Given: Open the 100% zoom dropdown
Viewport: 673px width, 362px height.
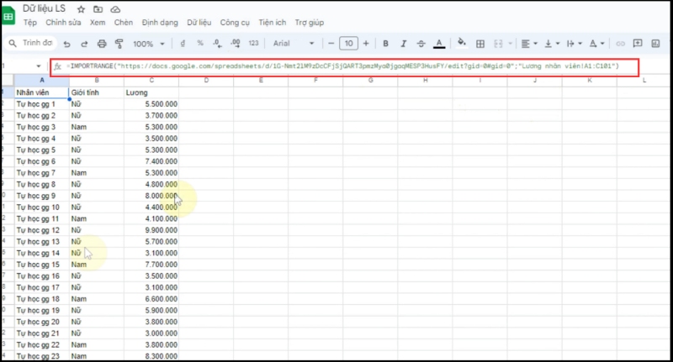Looking at the screenshot, I should point(149,43).
